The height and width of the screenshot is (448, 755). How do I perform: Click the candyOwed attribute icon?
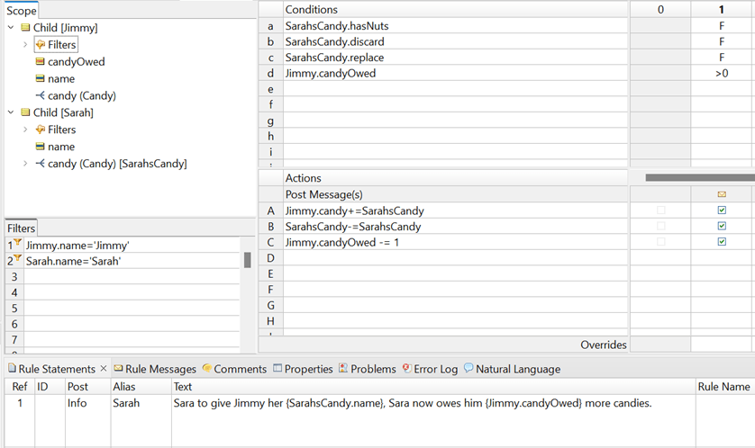click(x=40, y=62)
